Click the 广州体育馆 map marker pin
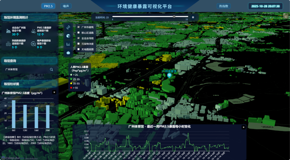Image resolution: width=290 pixels, height=160 pixels. pos(169,75)
